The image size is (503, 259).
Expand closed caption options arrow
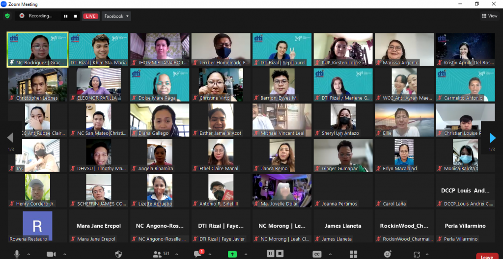331,254
